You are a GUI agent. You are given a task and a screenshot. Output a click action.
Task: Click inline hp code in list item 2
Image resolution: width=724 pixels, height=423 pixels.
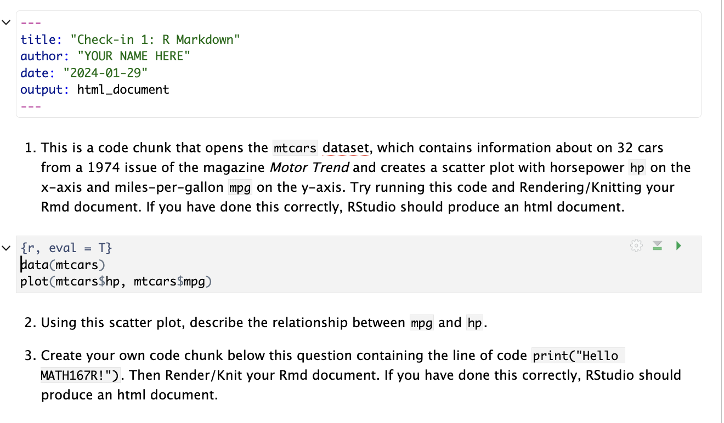474,323
